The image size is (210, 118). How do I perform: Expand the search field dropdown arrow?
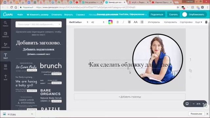(x=59, y=24)
